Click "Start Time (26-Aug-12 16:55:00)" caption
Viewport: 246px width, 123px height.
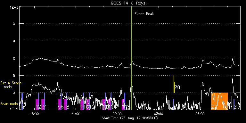coord(130,118)
